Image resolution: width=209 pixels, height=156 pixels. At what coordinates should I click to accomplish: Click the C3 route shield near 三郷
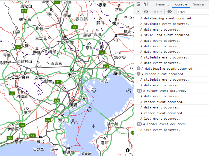[x=102, y=52]
